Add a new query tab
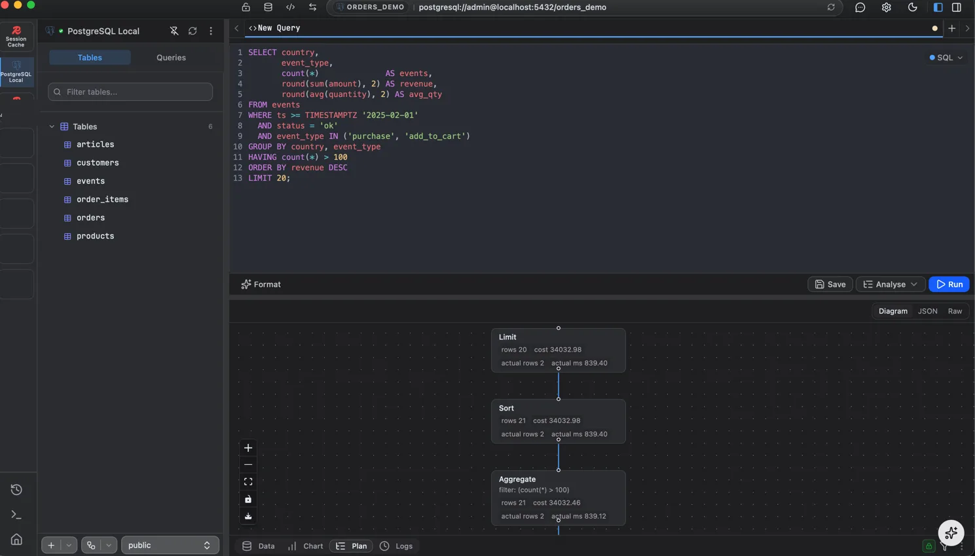This screenshot has height=556, width=975. click(x=952, y=28)
